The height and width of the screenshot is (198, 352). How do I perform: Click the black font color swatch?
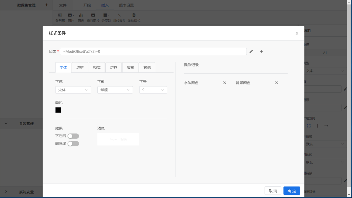coord(58,110)
